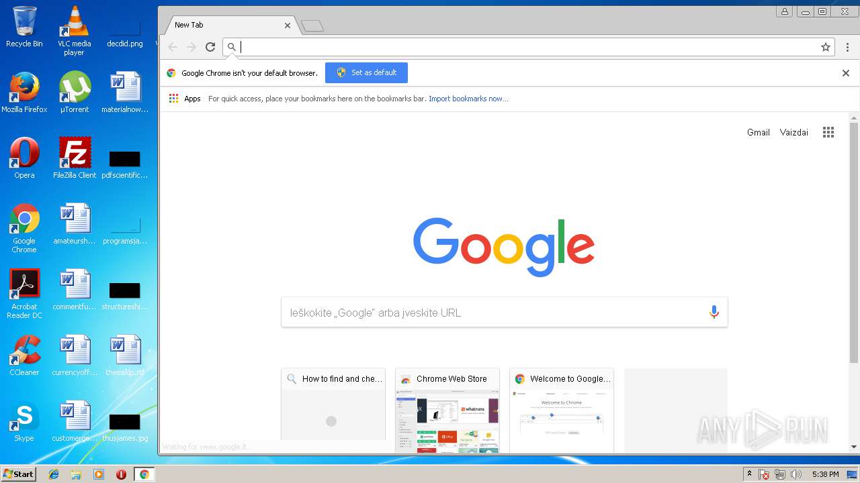Focus the address bar field
This screenshot has height=483, width=860.
tap(527, 47)
